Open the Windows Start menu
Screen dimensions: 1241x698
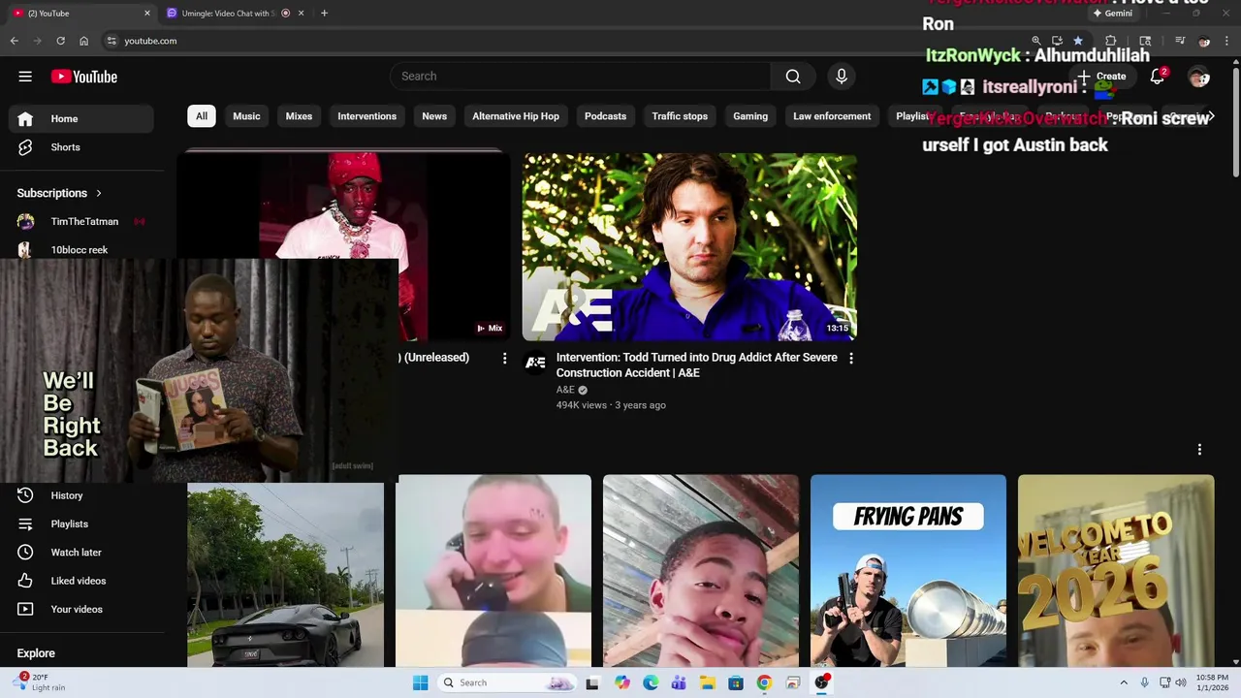pos(420,682)
